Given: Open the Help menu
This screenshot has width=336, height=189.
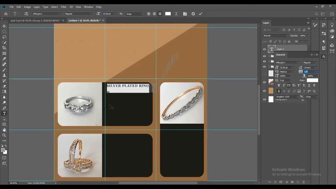Looking at the screenshot, I should pyautogui.click(x=99, y=7).
